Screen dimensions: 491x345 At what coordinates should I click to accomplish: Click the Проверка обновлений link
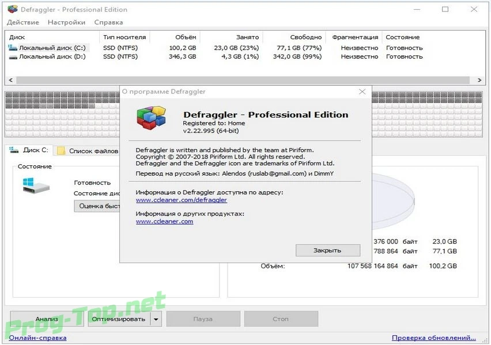coord(434,338)
